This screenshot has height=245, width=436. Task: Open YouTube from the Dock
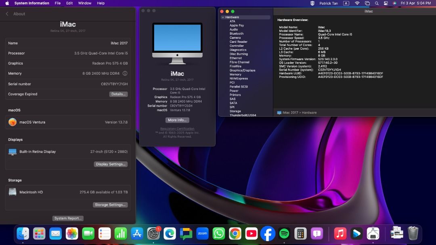click(252, 233)
